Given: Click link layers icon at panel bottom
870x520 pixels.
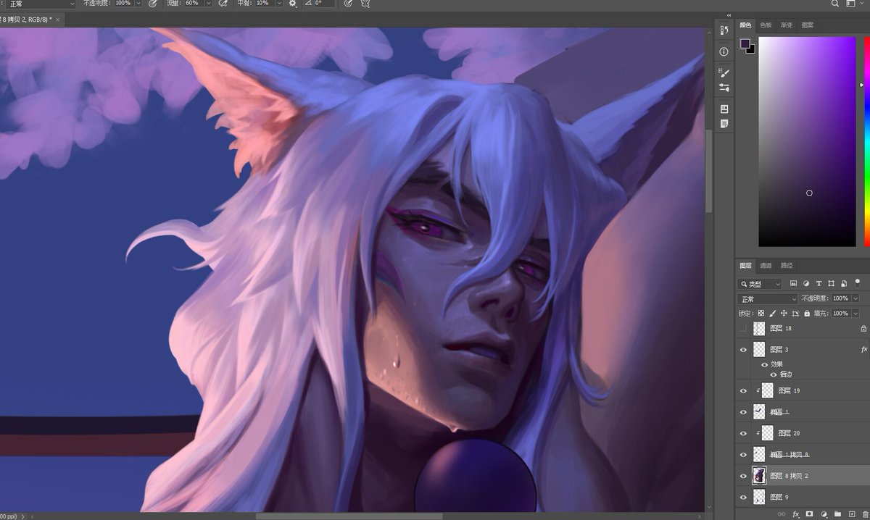Looking at the screenshot, I should pos(781,513).
